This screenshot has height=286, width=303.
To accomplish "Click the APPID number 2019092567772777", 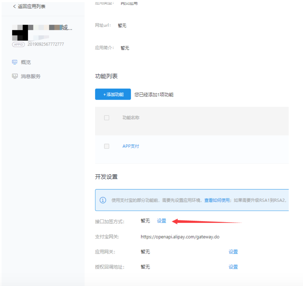I will click(x=46, y=44).
